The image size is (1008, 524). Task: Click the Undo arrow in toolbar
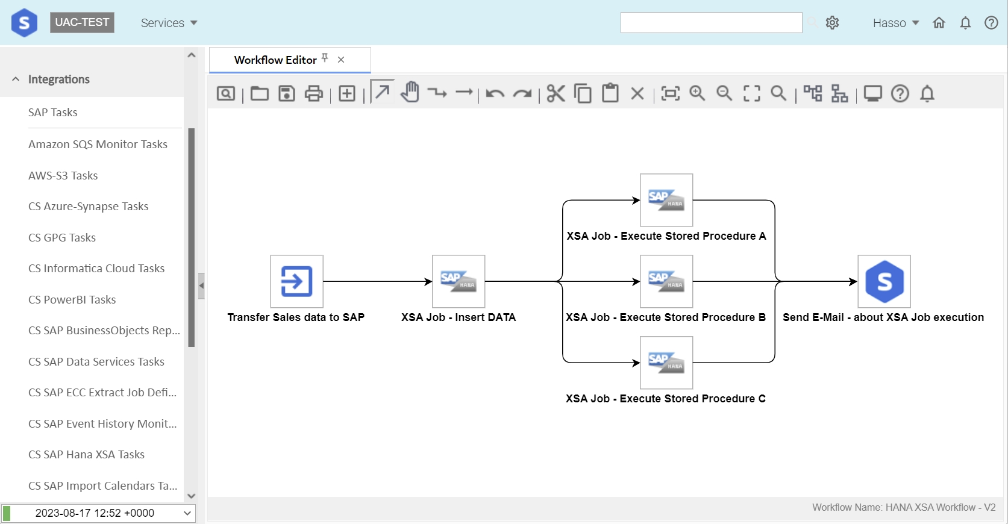495,93
